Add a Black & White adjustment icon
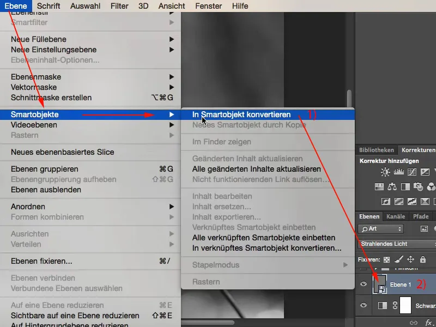Viewport: 436px width, 327px height. [405, 186]
